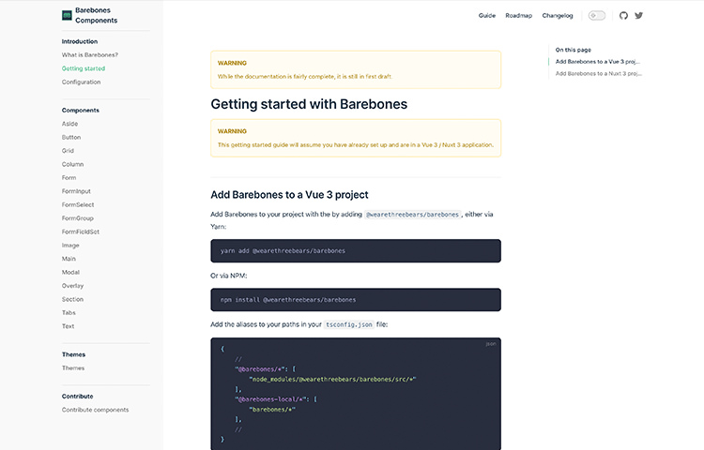Open the Button component page
This screenshot has height=450, width=704.
(71, 137)
